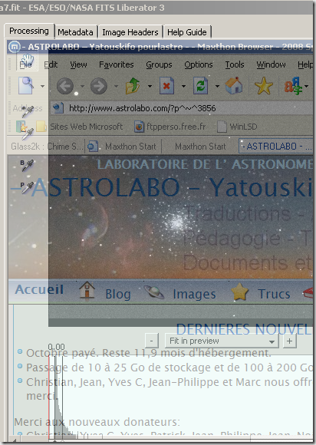Go back with Maxthon's Back arrow

point(65,86)
